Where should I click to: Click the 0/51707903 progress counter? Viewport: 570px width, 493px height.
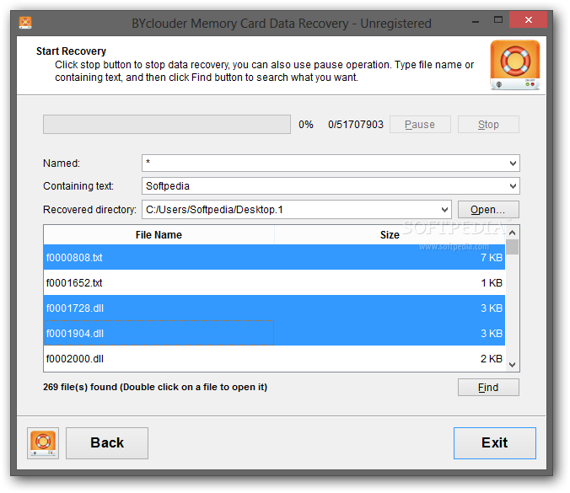pyautogui.click(x=356, y=125)
